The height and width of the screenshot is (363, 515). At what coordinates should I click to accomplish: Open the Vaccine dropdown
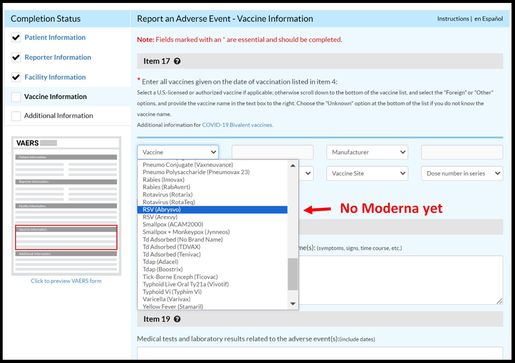pos(178,152)
